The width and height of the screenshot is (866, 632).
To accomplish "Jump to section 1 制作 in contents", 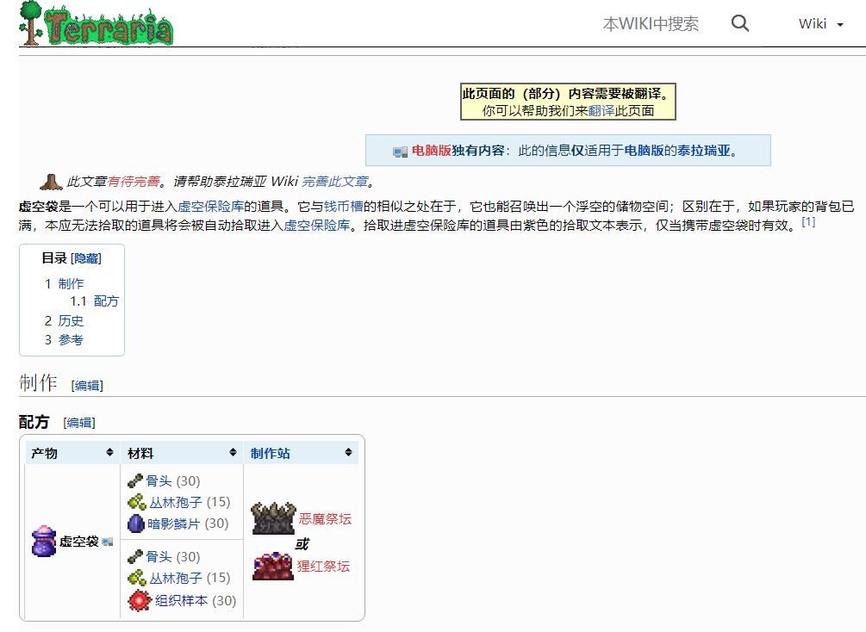I will pos(71,283).
